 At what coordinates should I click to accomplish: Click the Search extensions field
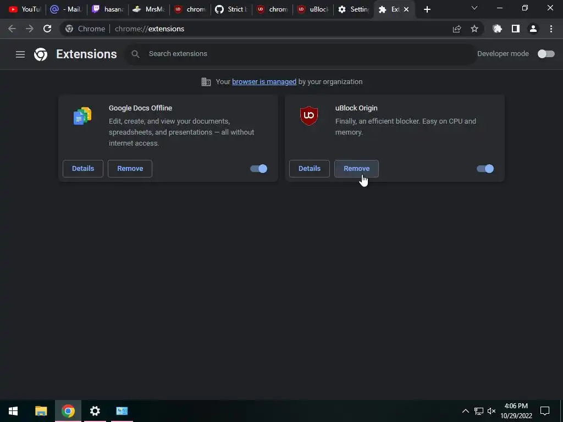click(x=300, y=54)
